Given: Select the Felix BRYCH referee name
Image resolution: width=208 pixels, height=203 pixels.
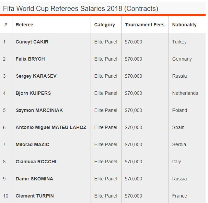Looking at the screenshot, I should coord(30,59).
